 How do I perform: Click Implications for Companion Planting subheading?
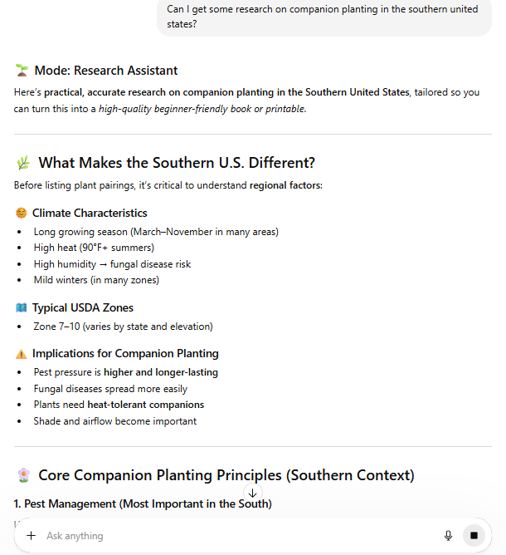click(x=125, y=354)
